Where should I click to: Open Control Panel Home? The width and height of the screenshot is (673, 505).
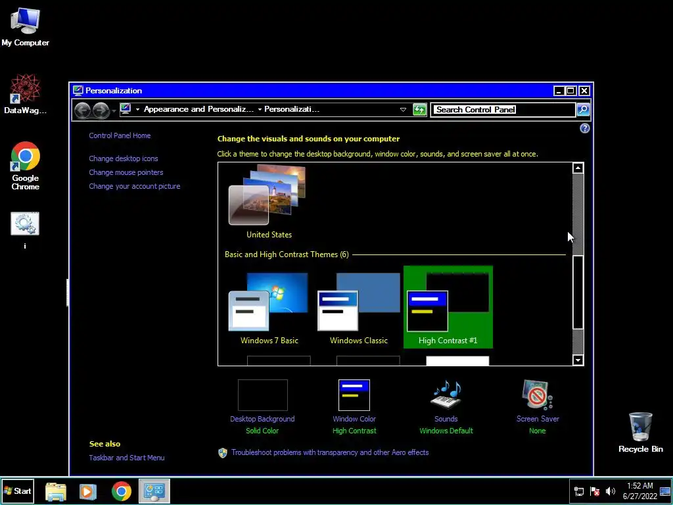coord(120,135)
